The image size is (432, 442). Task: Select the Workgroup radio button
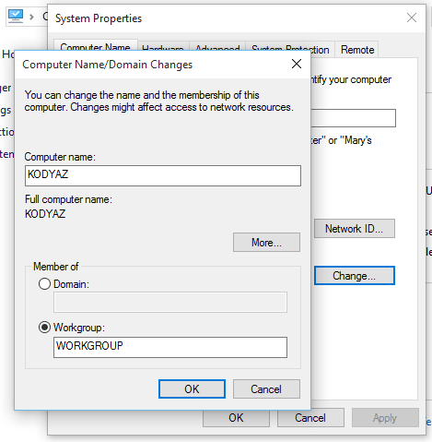[44, 327]
